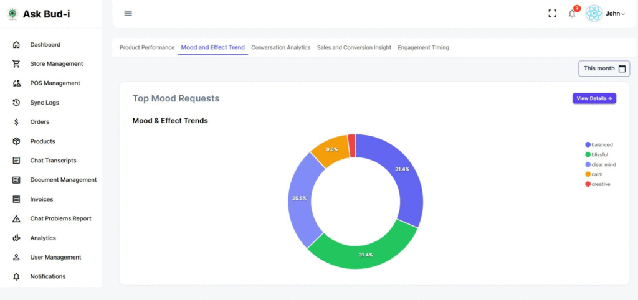
Task: Select the Product Performance tab
Action: tap(147, 47)
